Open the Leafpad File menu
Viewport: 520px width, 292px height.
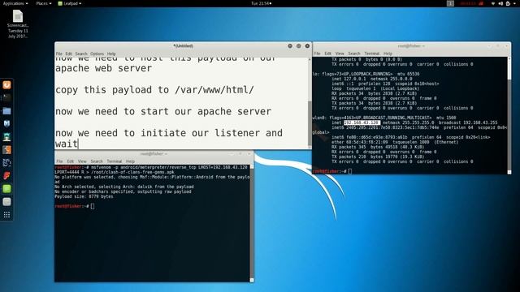pyautogui.click(x=59, y=54)
